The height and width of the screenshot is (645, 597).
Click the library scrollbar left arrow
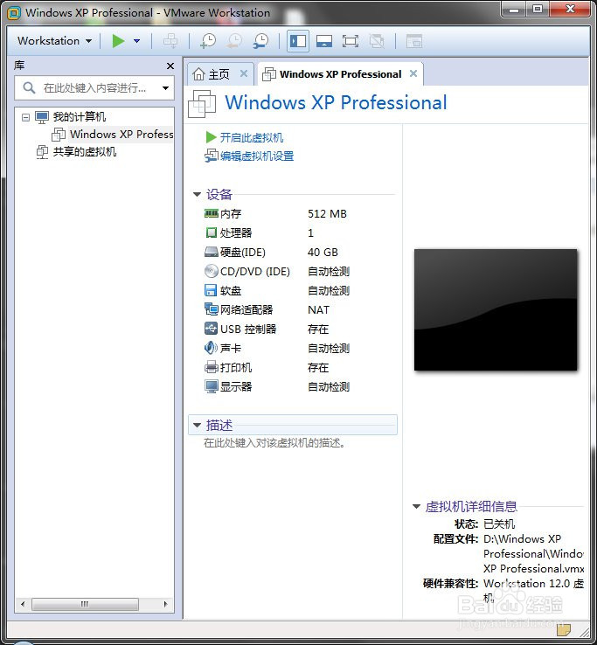coord(23,604)
